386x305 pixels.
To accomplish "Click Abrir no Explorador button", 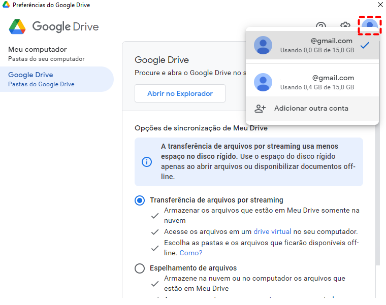I will (180, 93).
